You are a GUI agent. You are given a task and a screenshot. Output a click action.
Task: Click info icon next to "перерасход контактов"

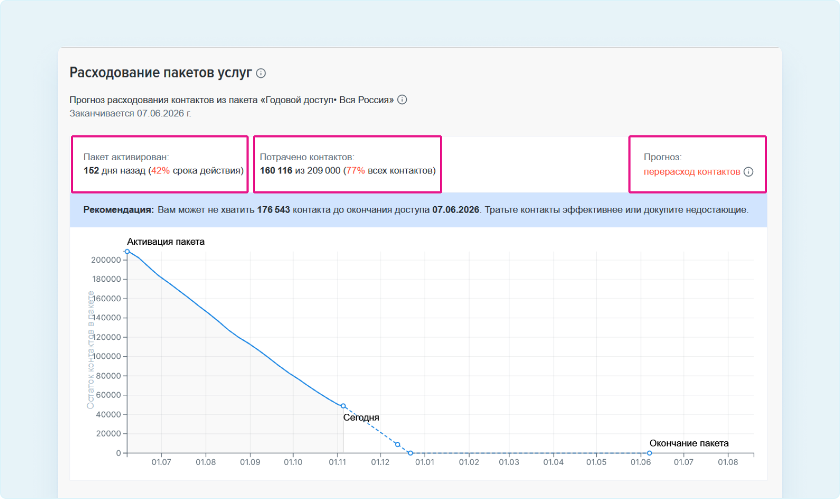point(748,172)
